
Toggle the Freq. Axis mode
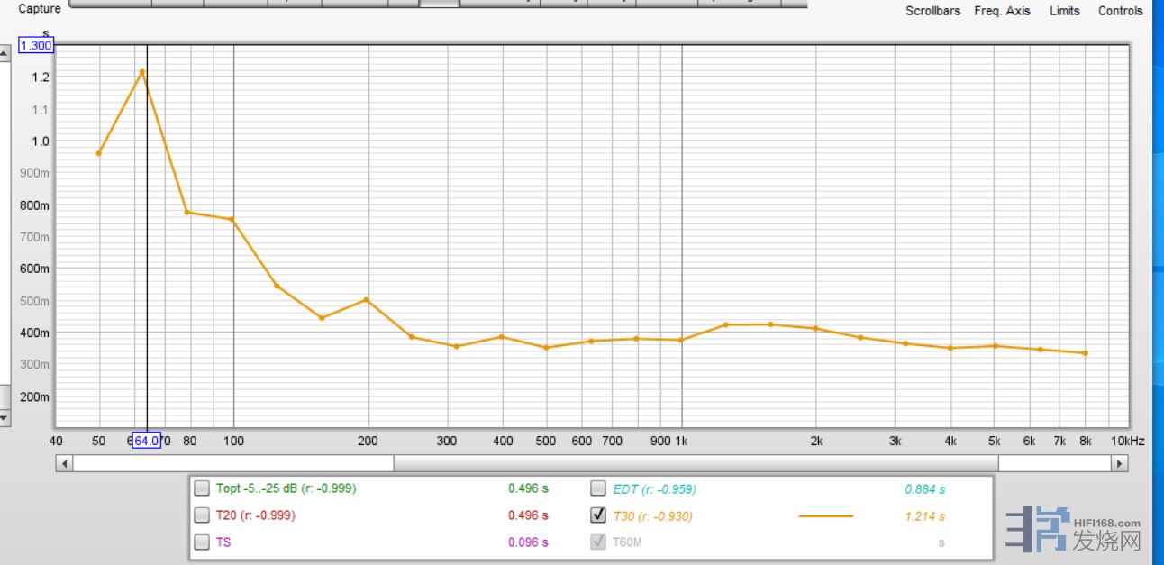click(x=1002, y=11)
